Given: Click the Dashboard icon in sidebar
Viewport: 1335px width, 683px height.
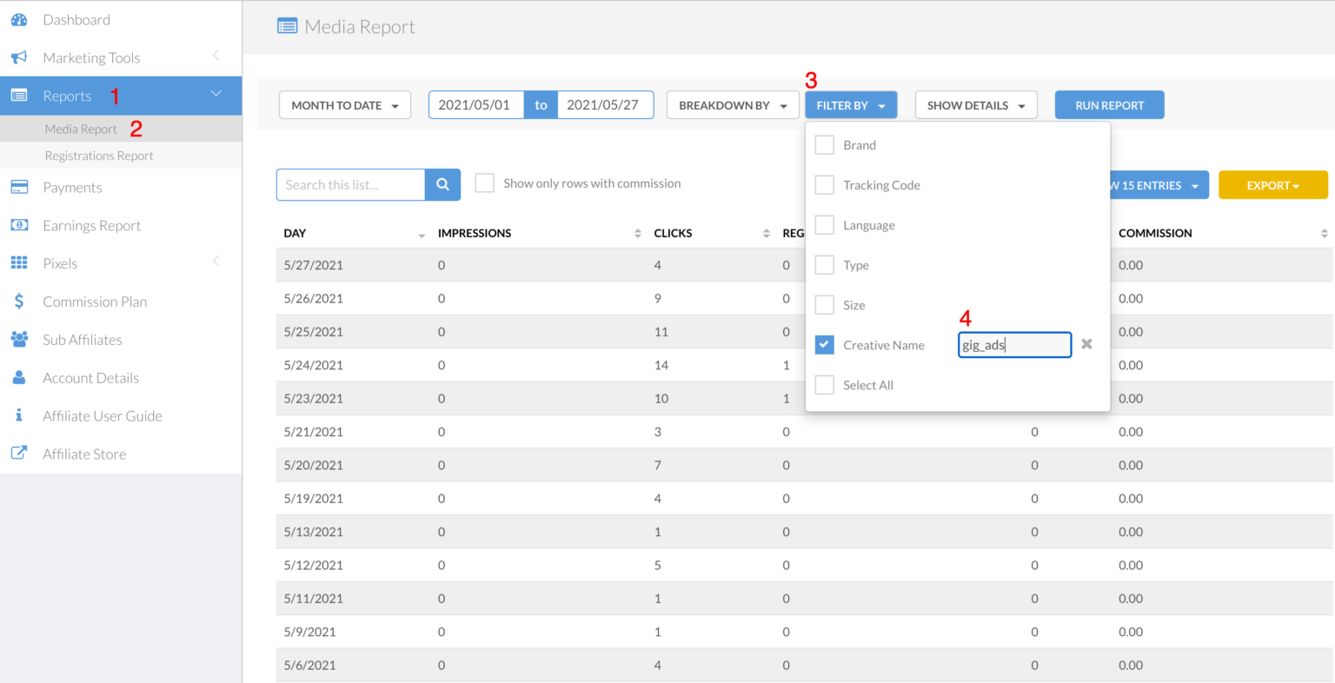Looking at the screenshot, I should [x=19, y=19].
